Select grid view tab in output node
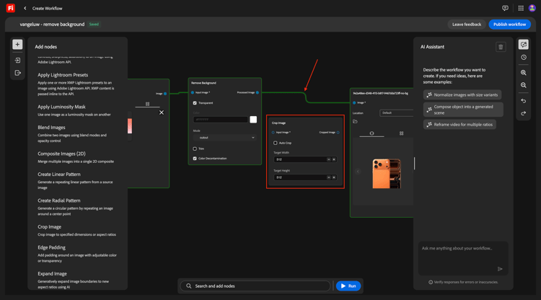 point(401,133)
